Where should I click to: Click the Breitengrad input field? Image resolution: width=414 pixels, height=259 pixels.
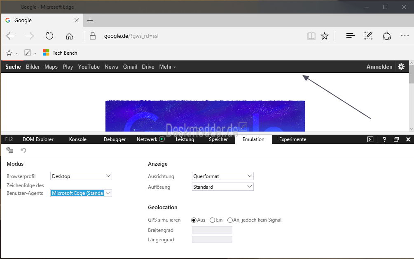click(x=212, y=230)
